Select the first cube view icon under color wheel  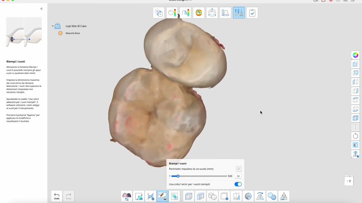[355, 64]
